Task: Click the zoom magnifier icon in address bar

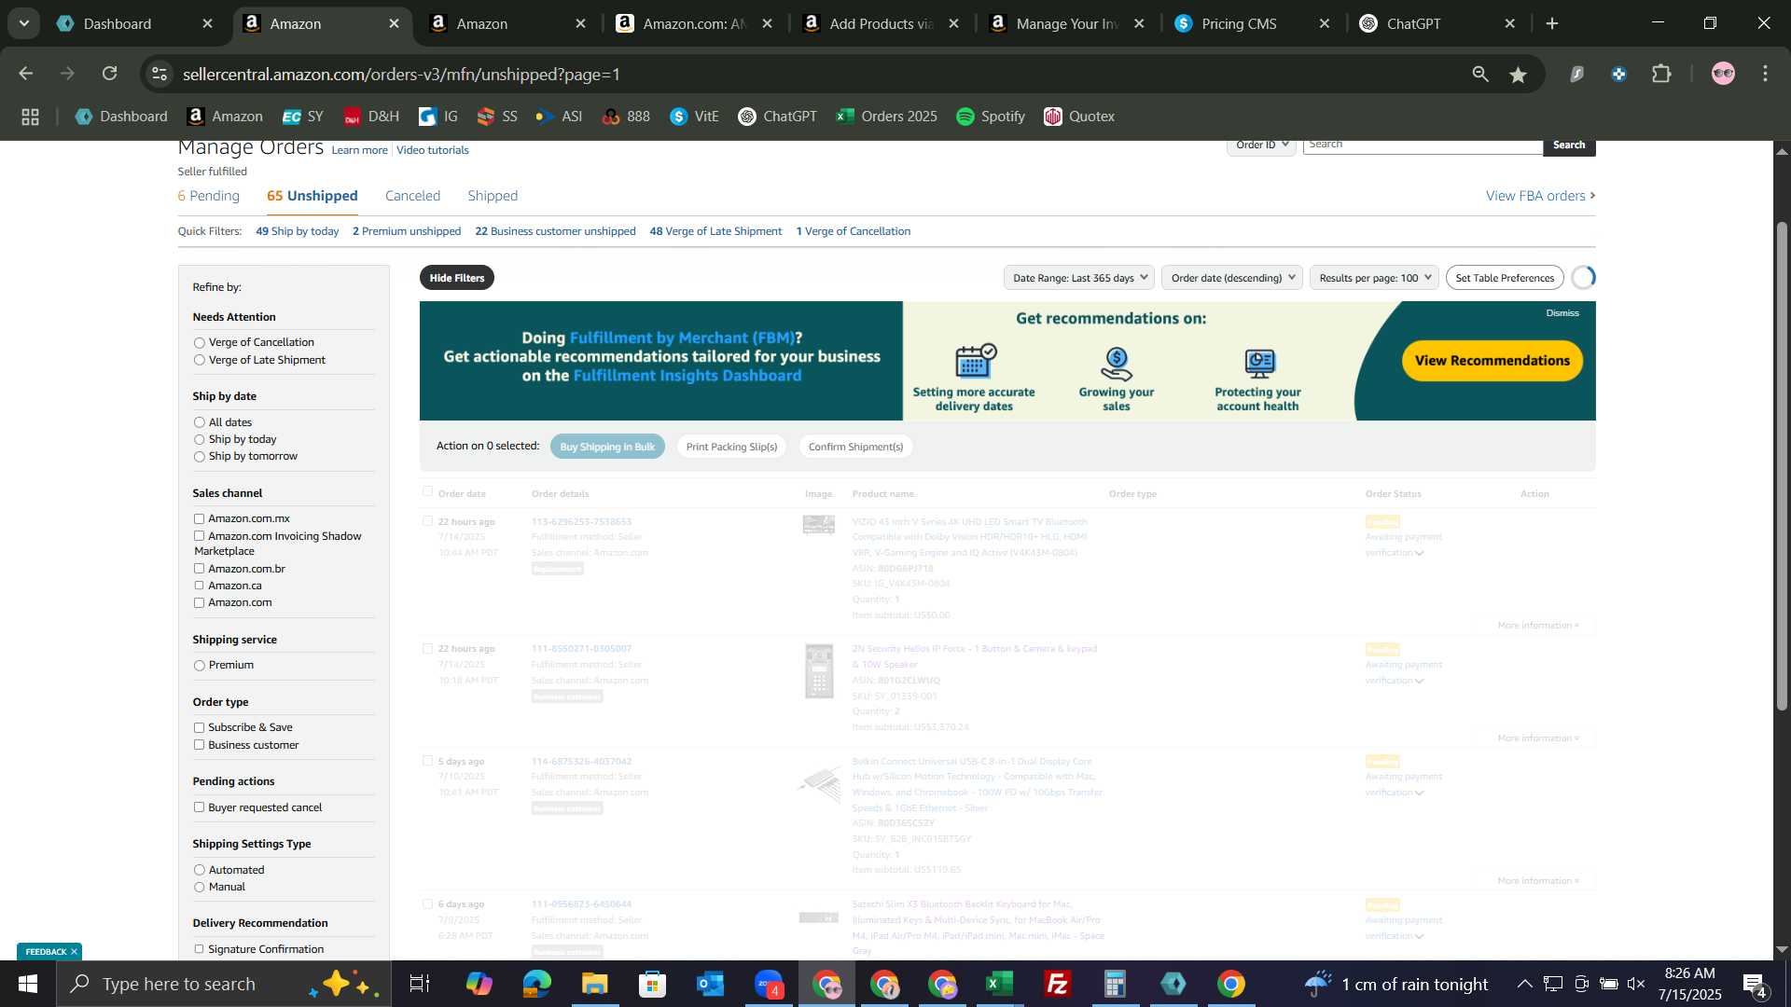Action: [1480, 74]
